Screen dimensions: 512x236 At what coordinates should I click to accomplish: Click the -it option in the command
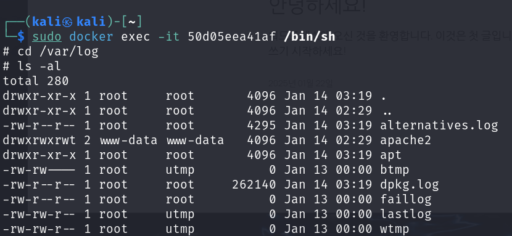pyautogui.click(x=169, y=37)
